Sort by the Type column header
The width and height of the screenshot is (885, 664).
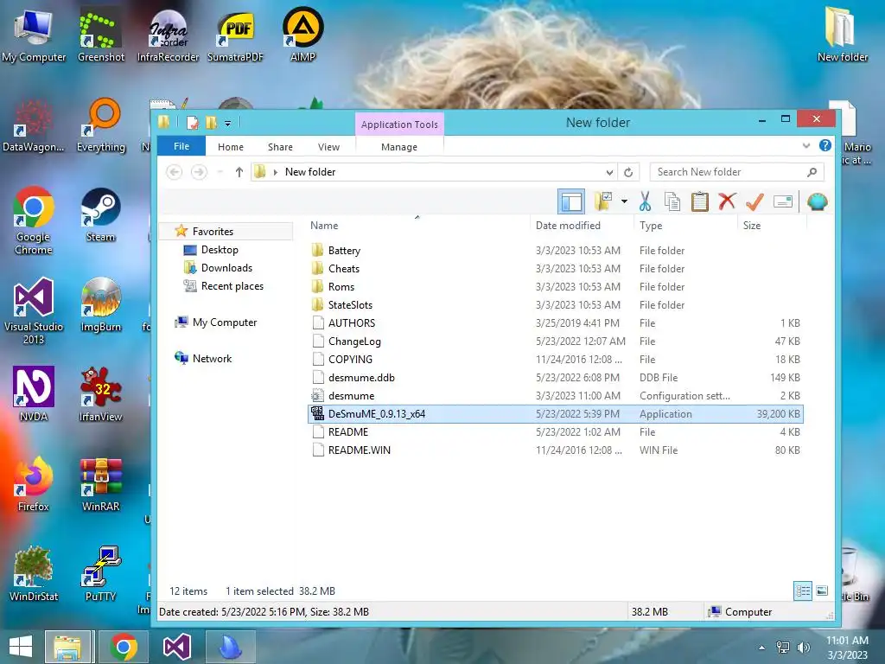point(651,226)
